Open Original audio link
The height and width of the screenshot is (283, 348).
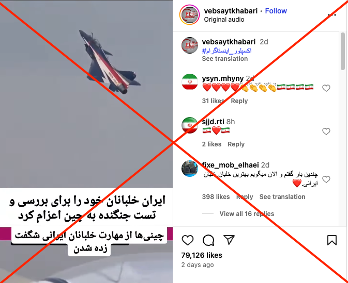click(224, 20)
